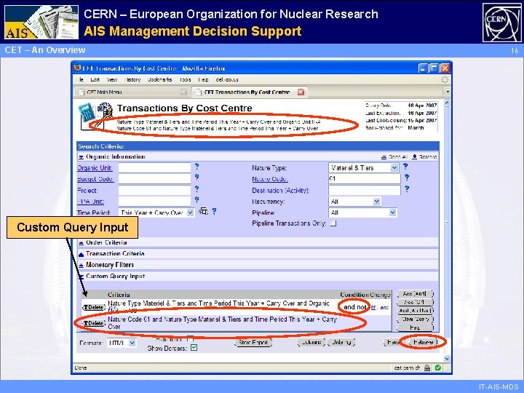This screenshot has width=524, height=393.
Task: Click the calculator icon by the page title
Action: click(87, 113)
